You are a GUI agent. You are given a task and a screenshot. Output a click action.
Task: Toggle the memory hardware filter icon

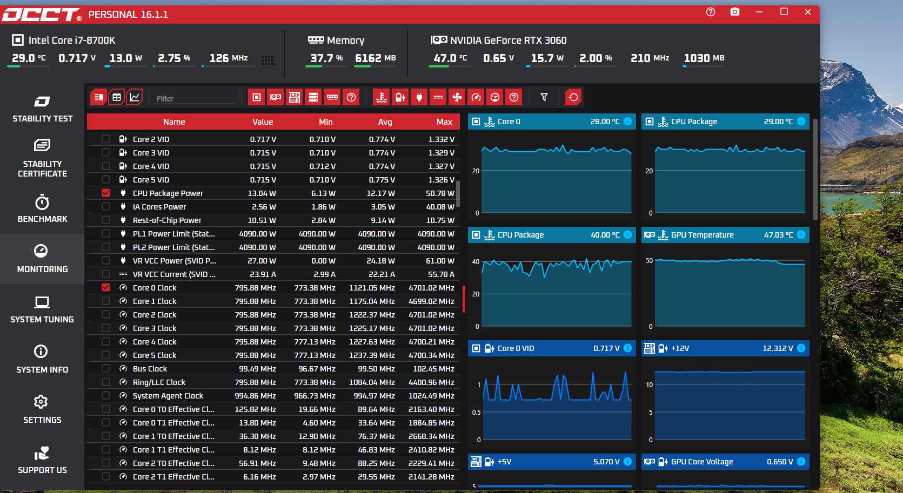(332, 97)
